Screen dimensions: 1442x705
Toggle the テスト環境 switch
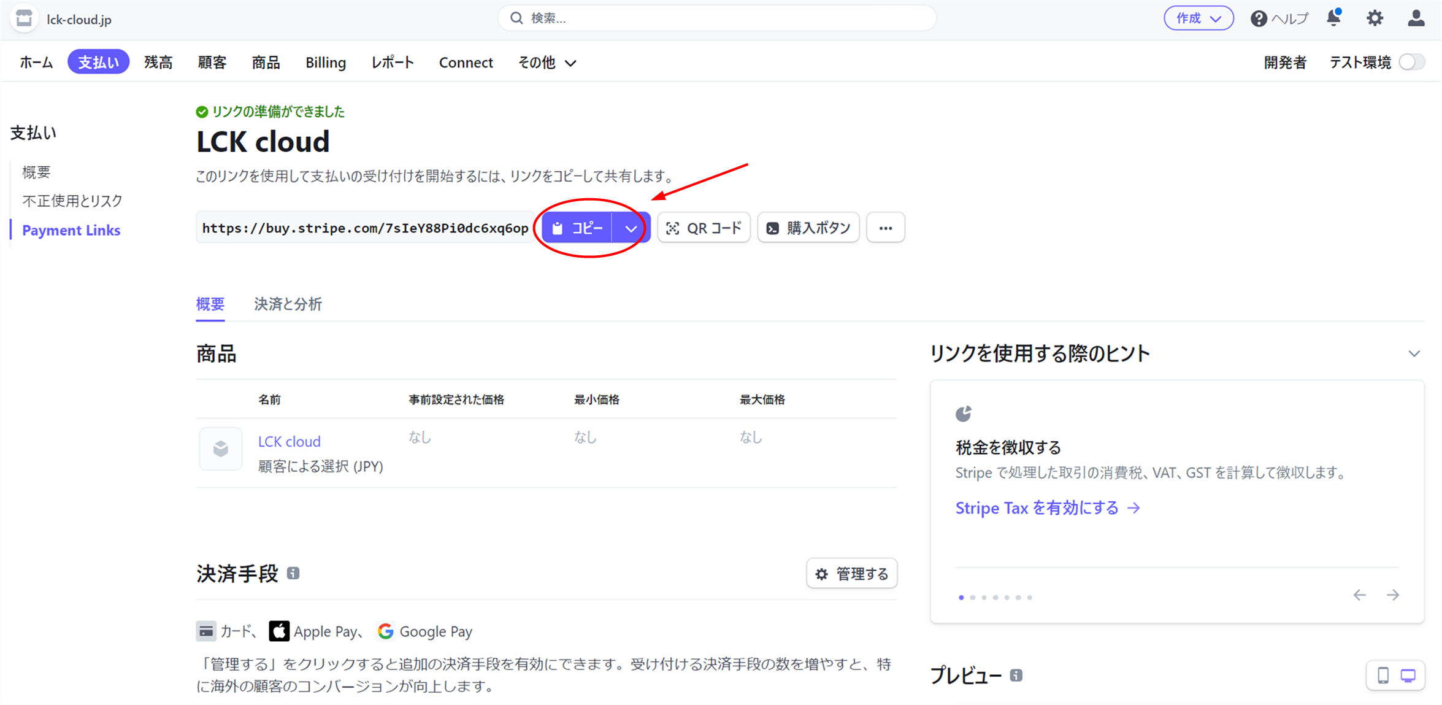[1411, 62]
